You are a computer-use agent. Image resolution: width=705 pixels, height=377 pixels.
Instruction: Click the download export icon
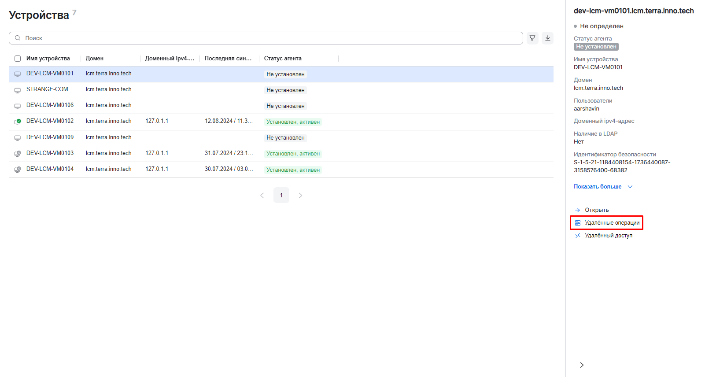tap(547, 38)
